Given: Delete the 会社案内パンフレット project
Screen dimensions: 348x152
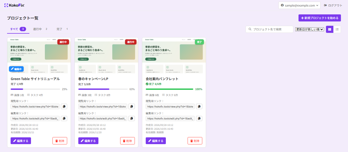Looking at the screenshot, I should point(195,141).
